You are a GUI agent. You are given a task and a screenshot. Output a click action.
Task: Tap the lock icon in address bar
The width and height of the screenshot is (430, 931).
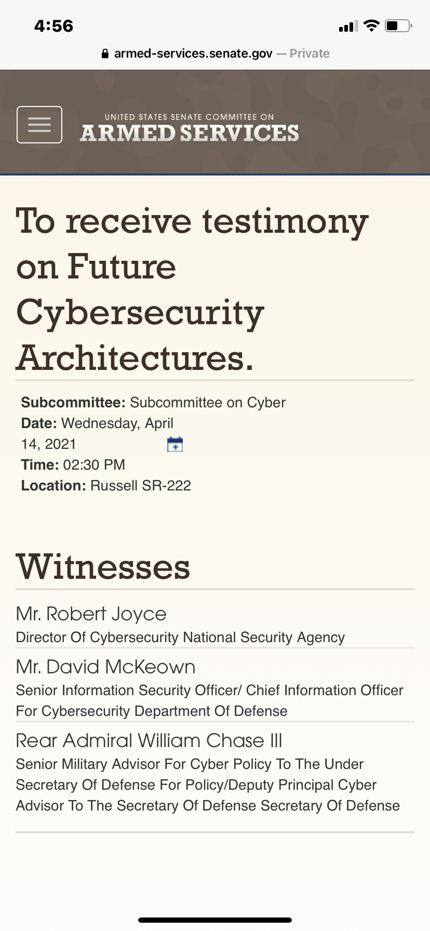click(x=105, y=54)
